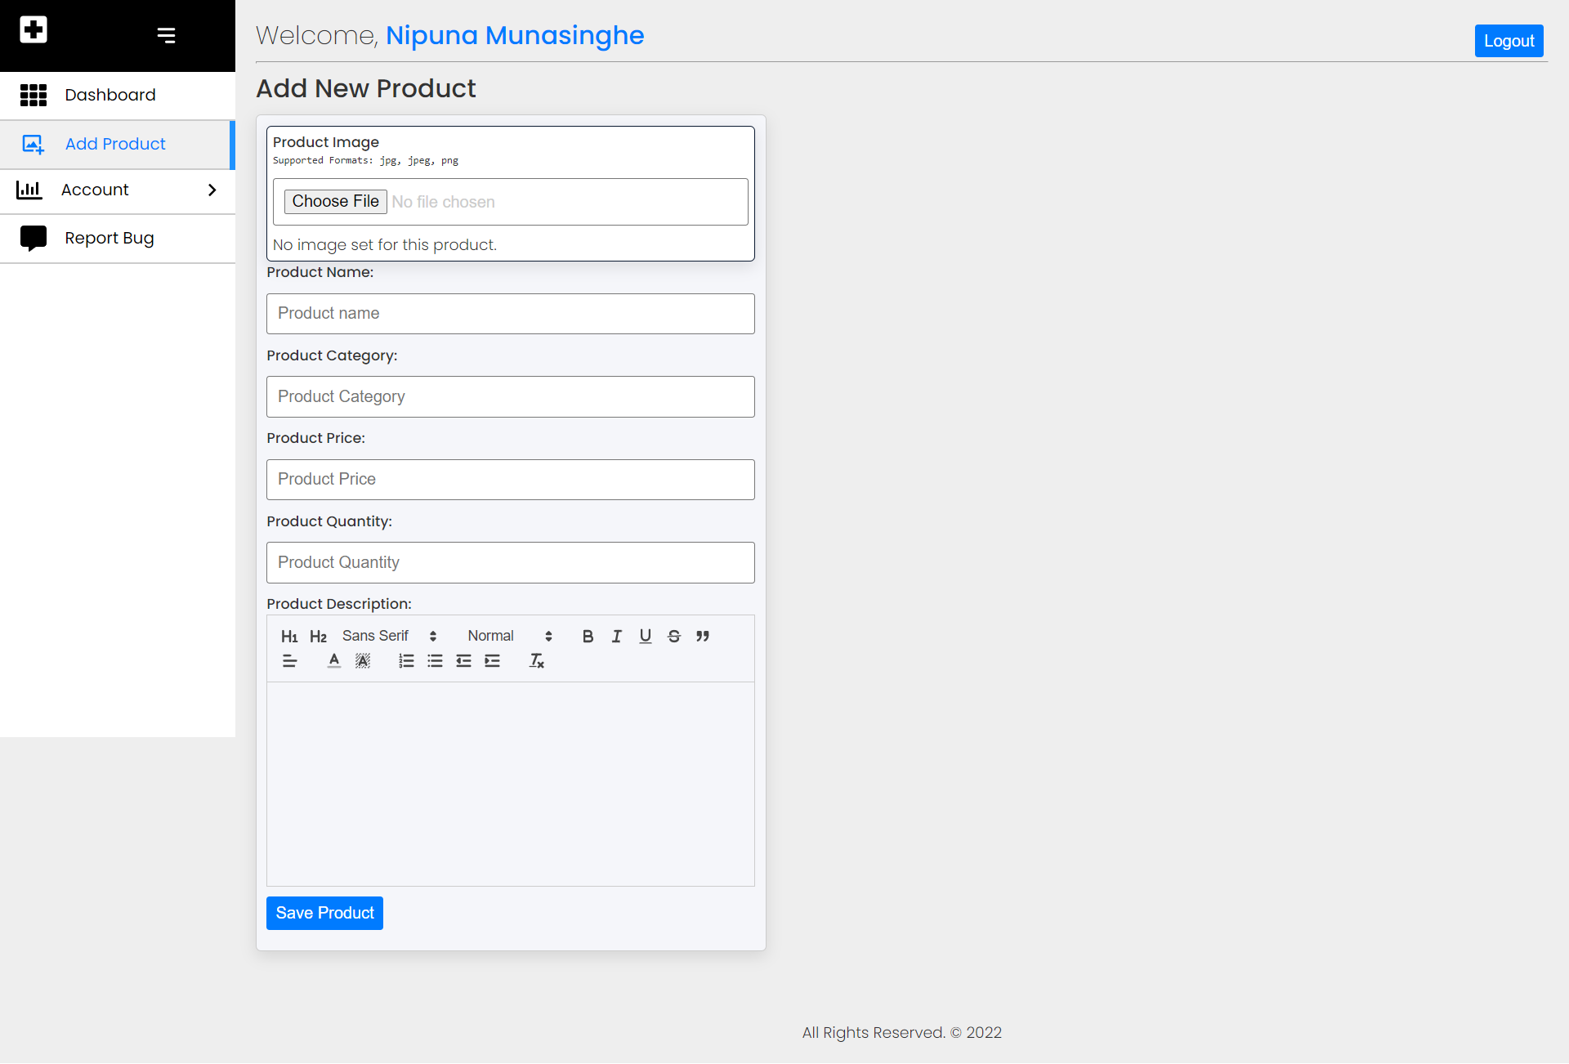Screen dimensions: 1569x1064
Task: Click the Logout button
Action: 1509,41
